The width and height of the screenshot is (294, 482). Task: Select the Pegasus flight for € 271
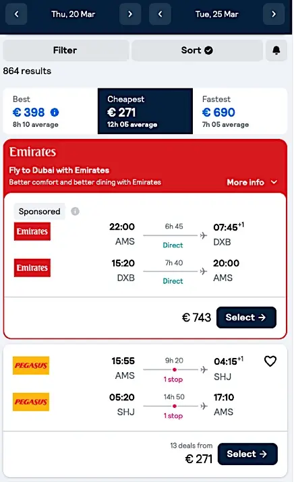[x=247, y=454]
